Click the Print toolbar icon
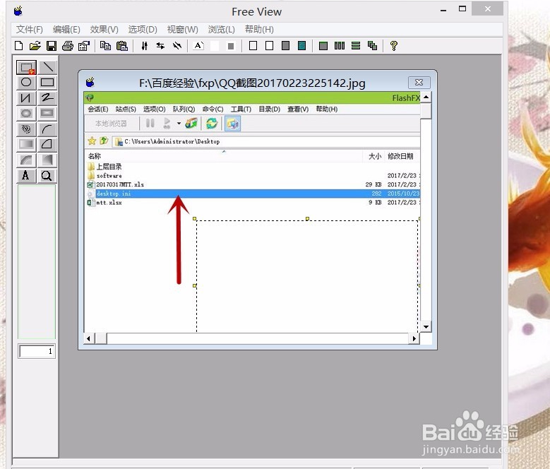Viewport: 550px width, 469px height. click(x=68, y=46)
